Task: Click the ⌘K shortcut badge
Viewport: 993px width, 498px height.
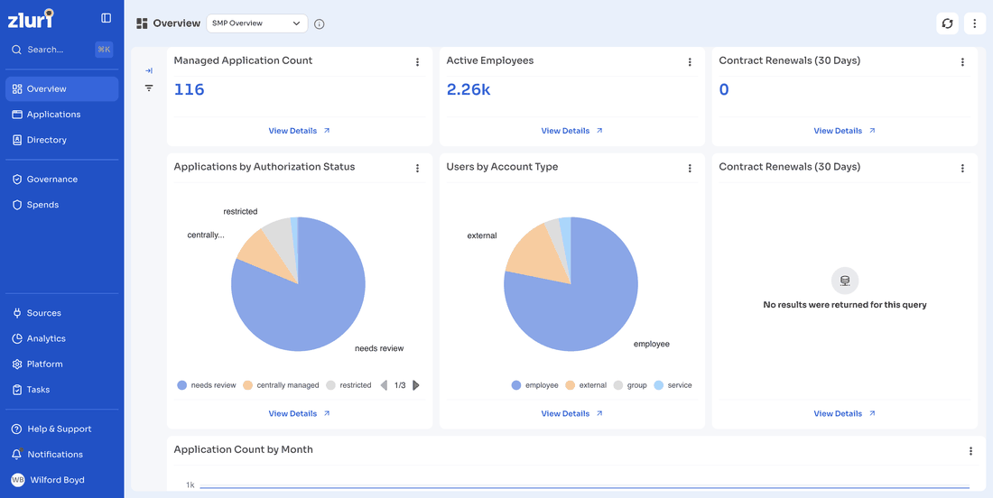Action: 104,50
